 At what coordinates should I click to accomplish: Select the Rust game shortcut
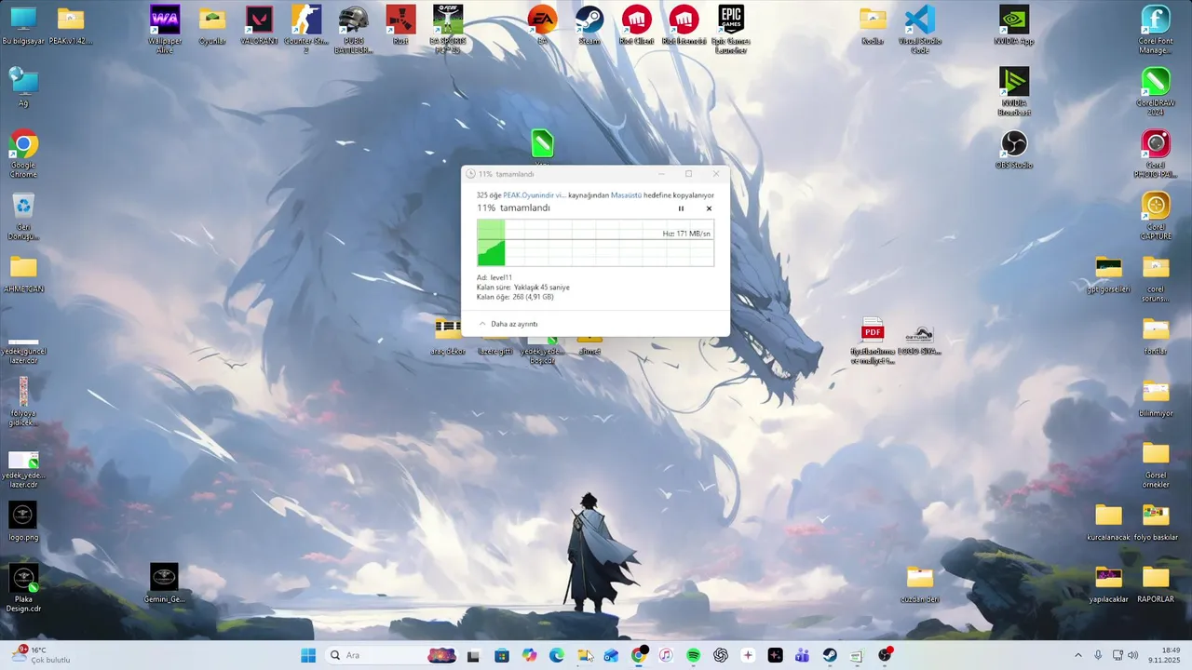(x=400, y=26)
